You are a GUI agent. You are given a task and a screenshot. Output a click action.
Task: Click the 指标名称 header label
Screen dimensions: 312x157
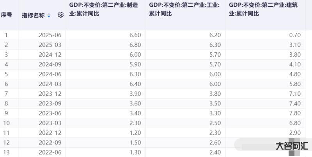(33, 15)
